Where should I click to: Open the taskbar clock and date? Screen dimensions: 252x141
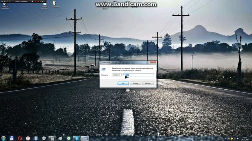tap(245, 139)
